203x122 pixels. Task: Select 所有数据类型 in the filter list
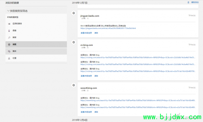pyautogui.click(x=13, y=17)
